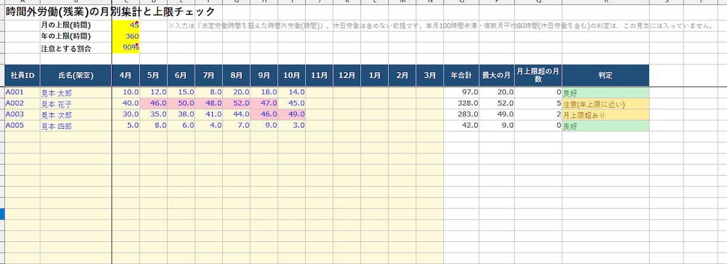Select the 氏名(架空) header cell
The width and height of the screenshot is (727, 264).
(x=76, y=76)
